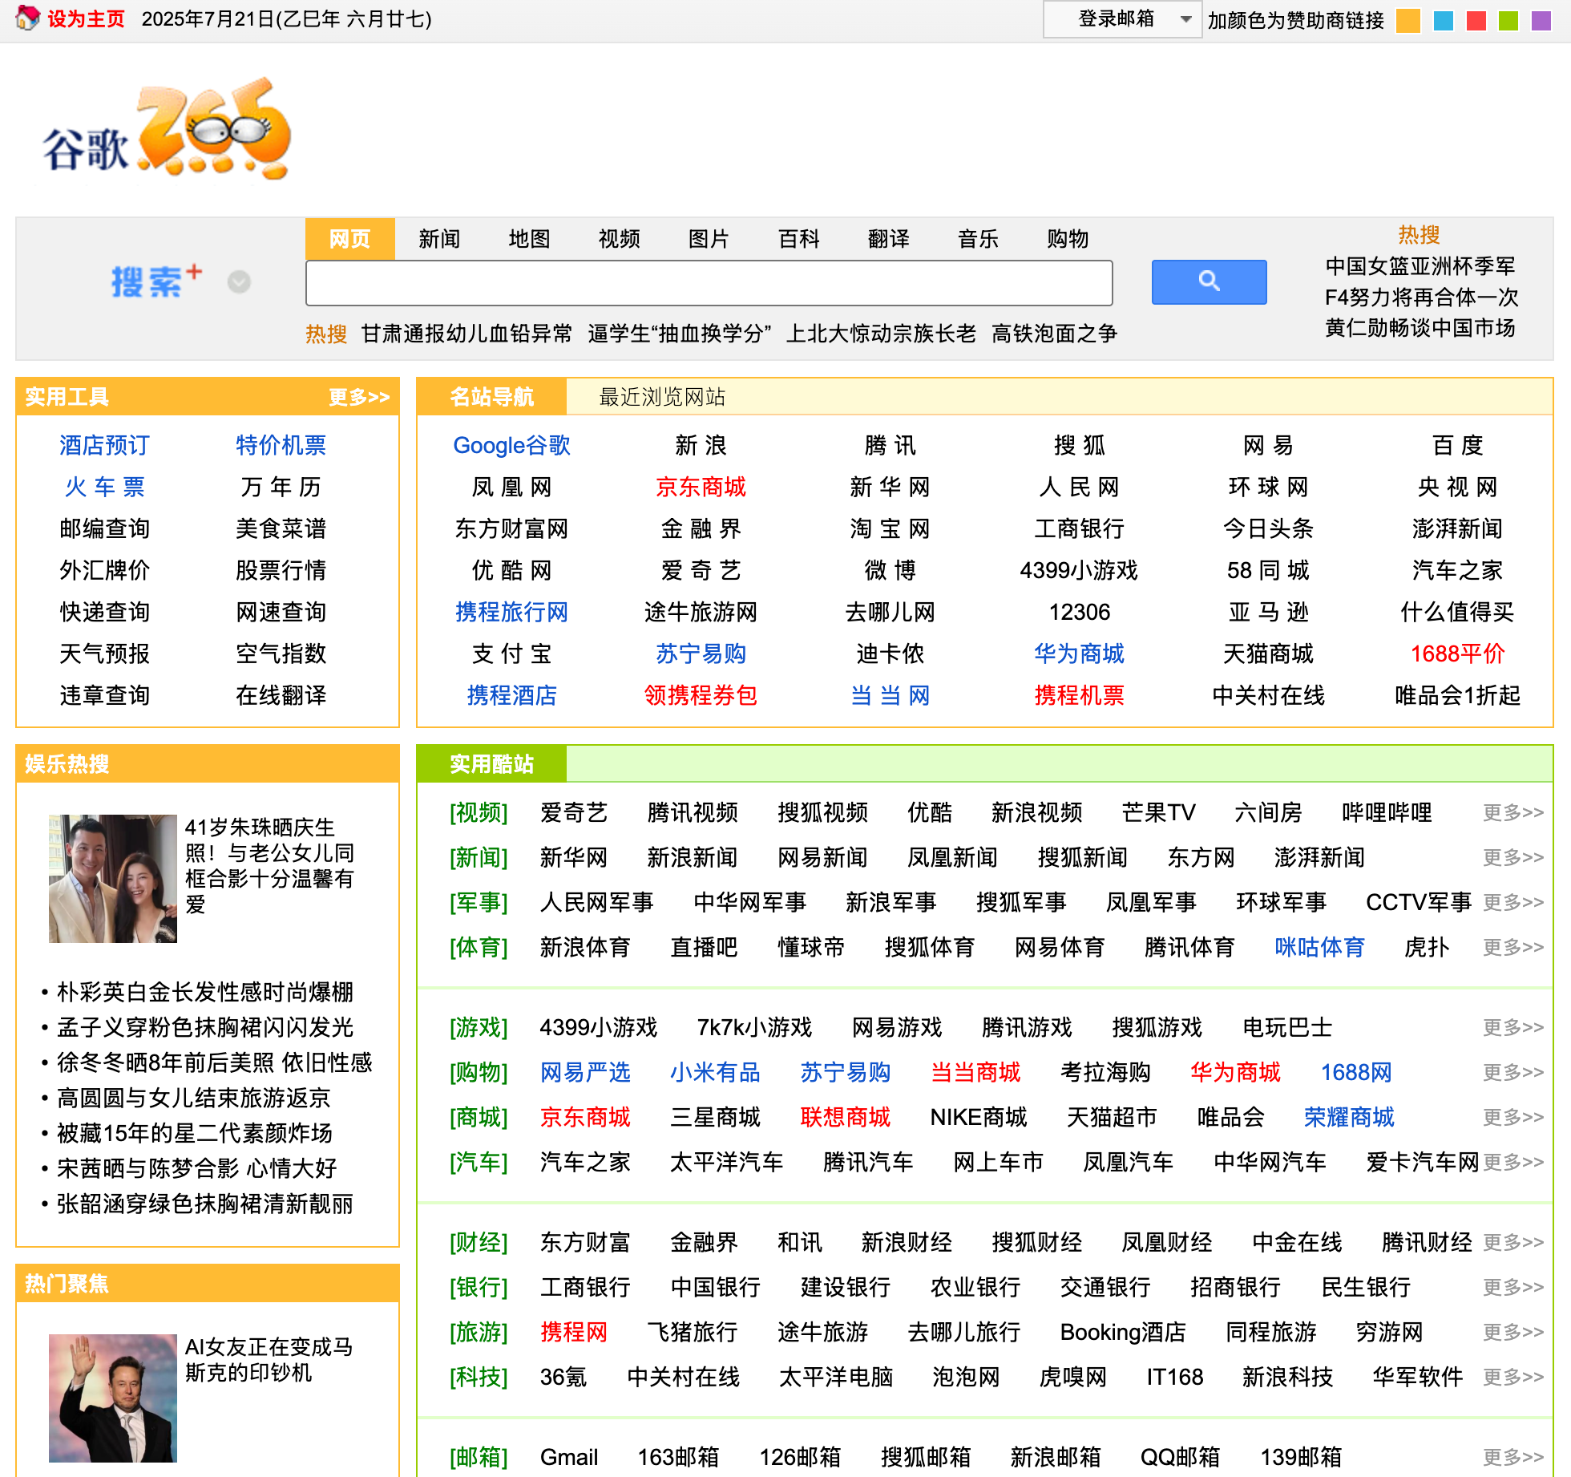Image resolution: width=1571 pixels, height=1477 pixels.
Task: Switch to the 视频 search tab
Action: (x=619, y=238)
